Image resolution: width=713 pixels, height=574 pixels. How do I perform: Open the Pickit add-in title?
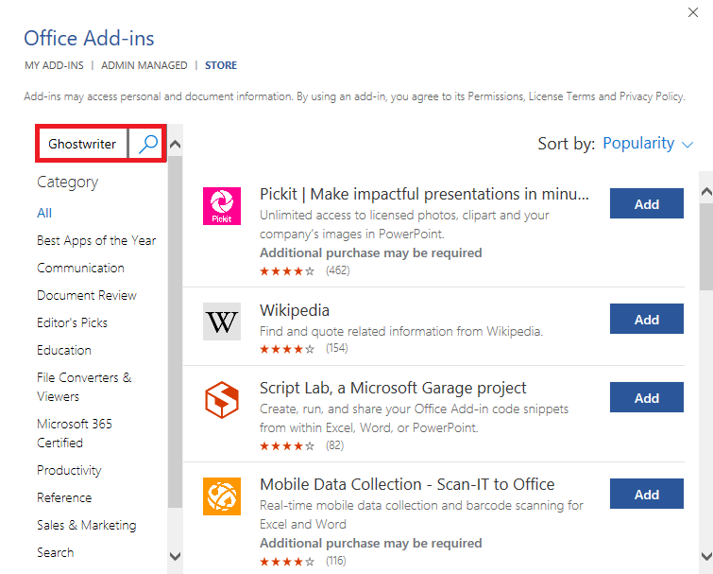(424, 195)
